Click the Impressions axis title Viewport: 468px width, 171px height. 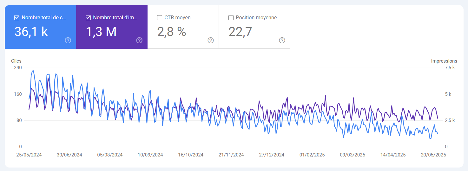click(x=444, y=61)
